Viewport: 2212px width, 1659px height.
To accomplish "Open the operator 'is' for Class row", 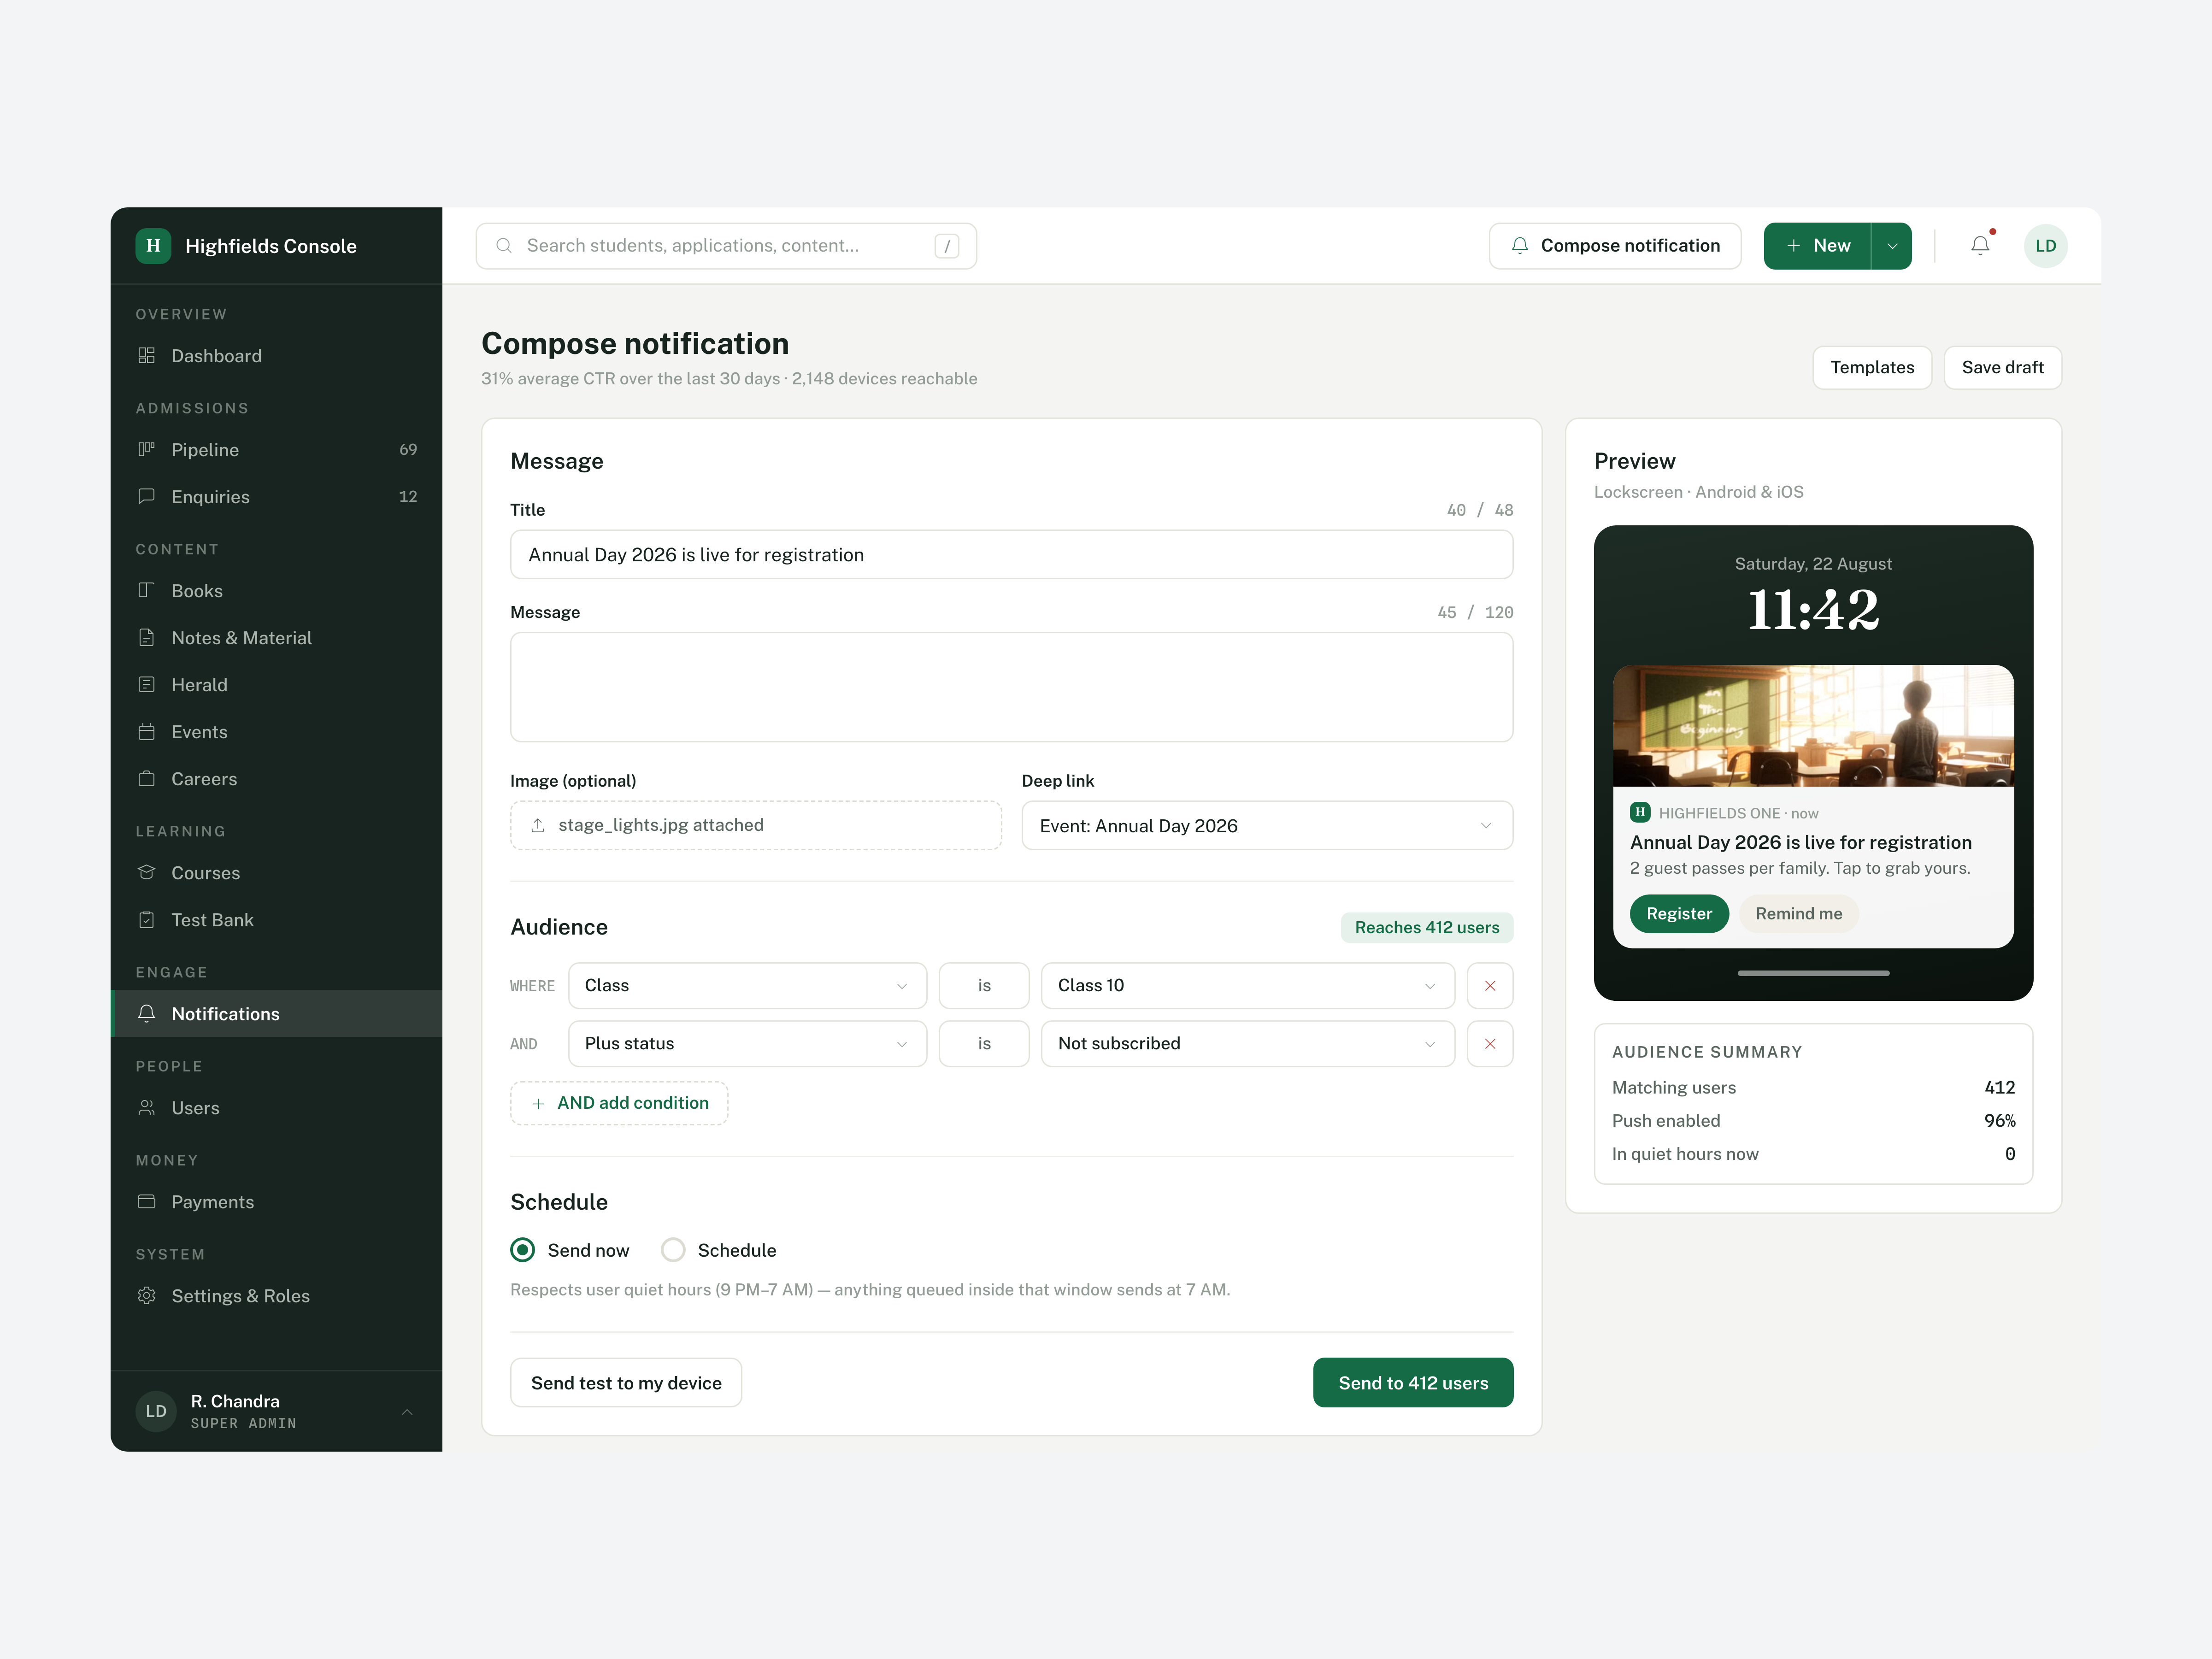I will (x=984, y=986).
